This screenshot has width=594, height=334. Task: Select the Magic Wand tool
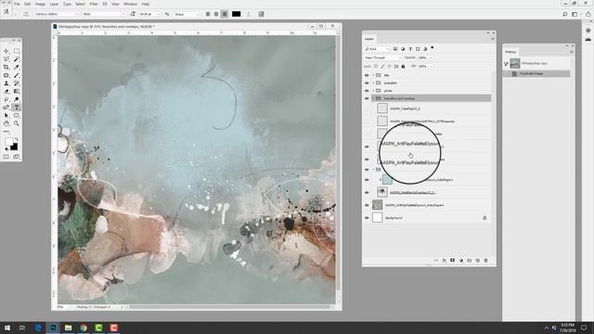click(17, 59)
